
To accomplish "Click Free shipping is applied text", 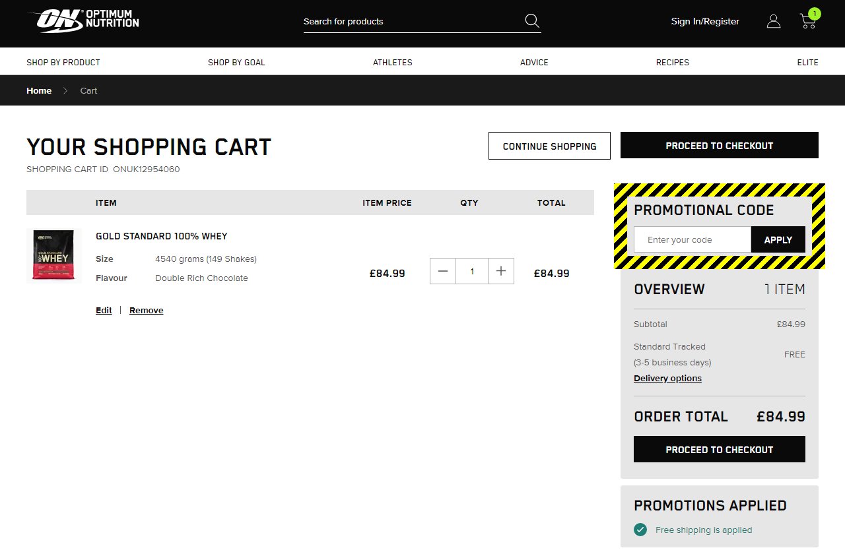I will click(704, 530).
